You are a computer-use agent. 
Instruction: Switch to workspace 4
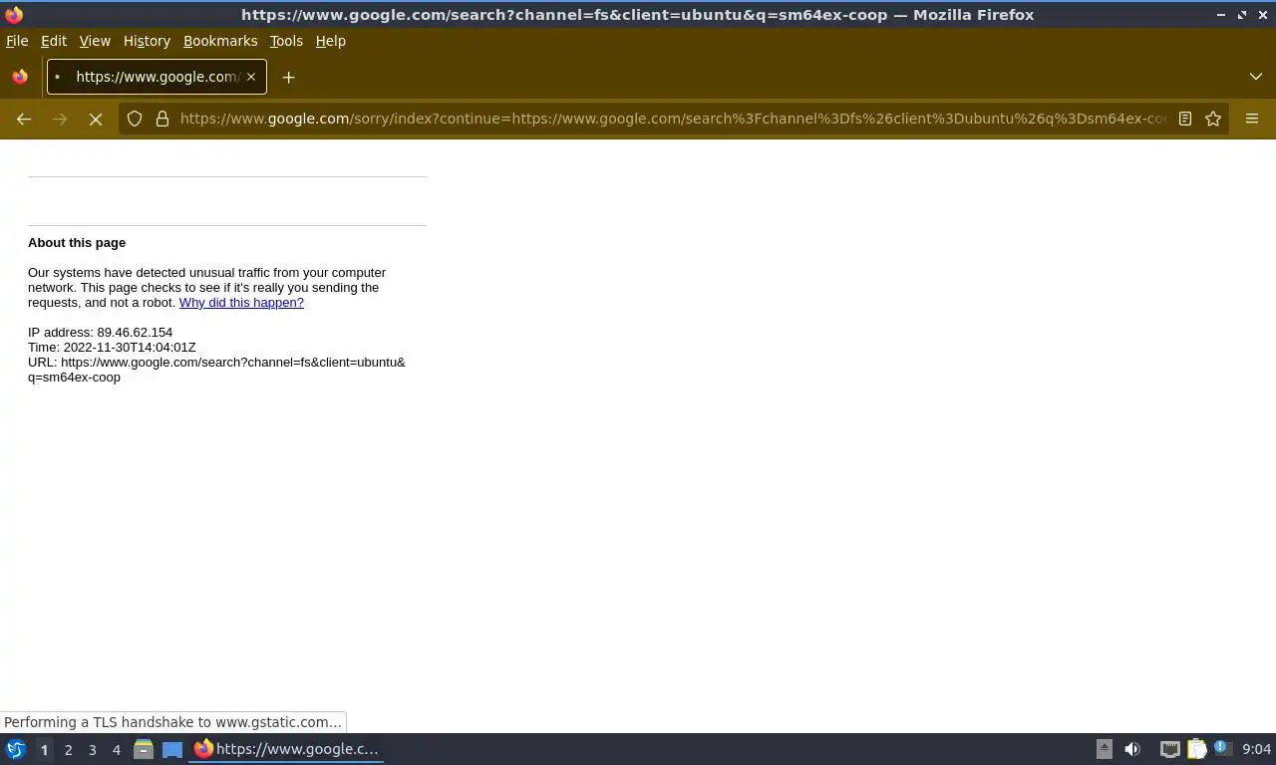116,750
